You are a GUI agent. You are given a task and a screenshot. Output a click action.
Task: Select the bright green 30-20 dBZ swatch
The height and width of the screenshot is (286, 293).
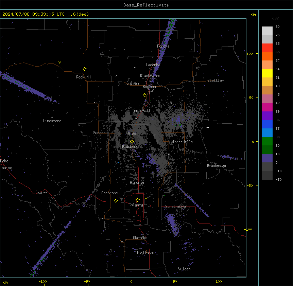coord(267,141)
